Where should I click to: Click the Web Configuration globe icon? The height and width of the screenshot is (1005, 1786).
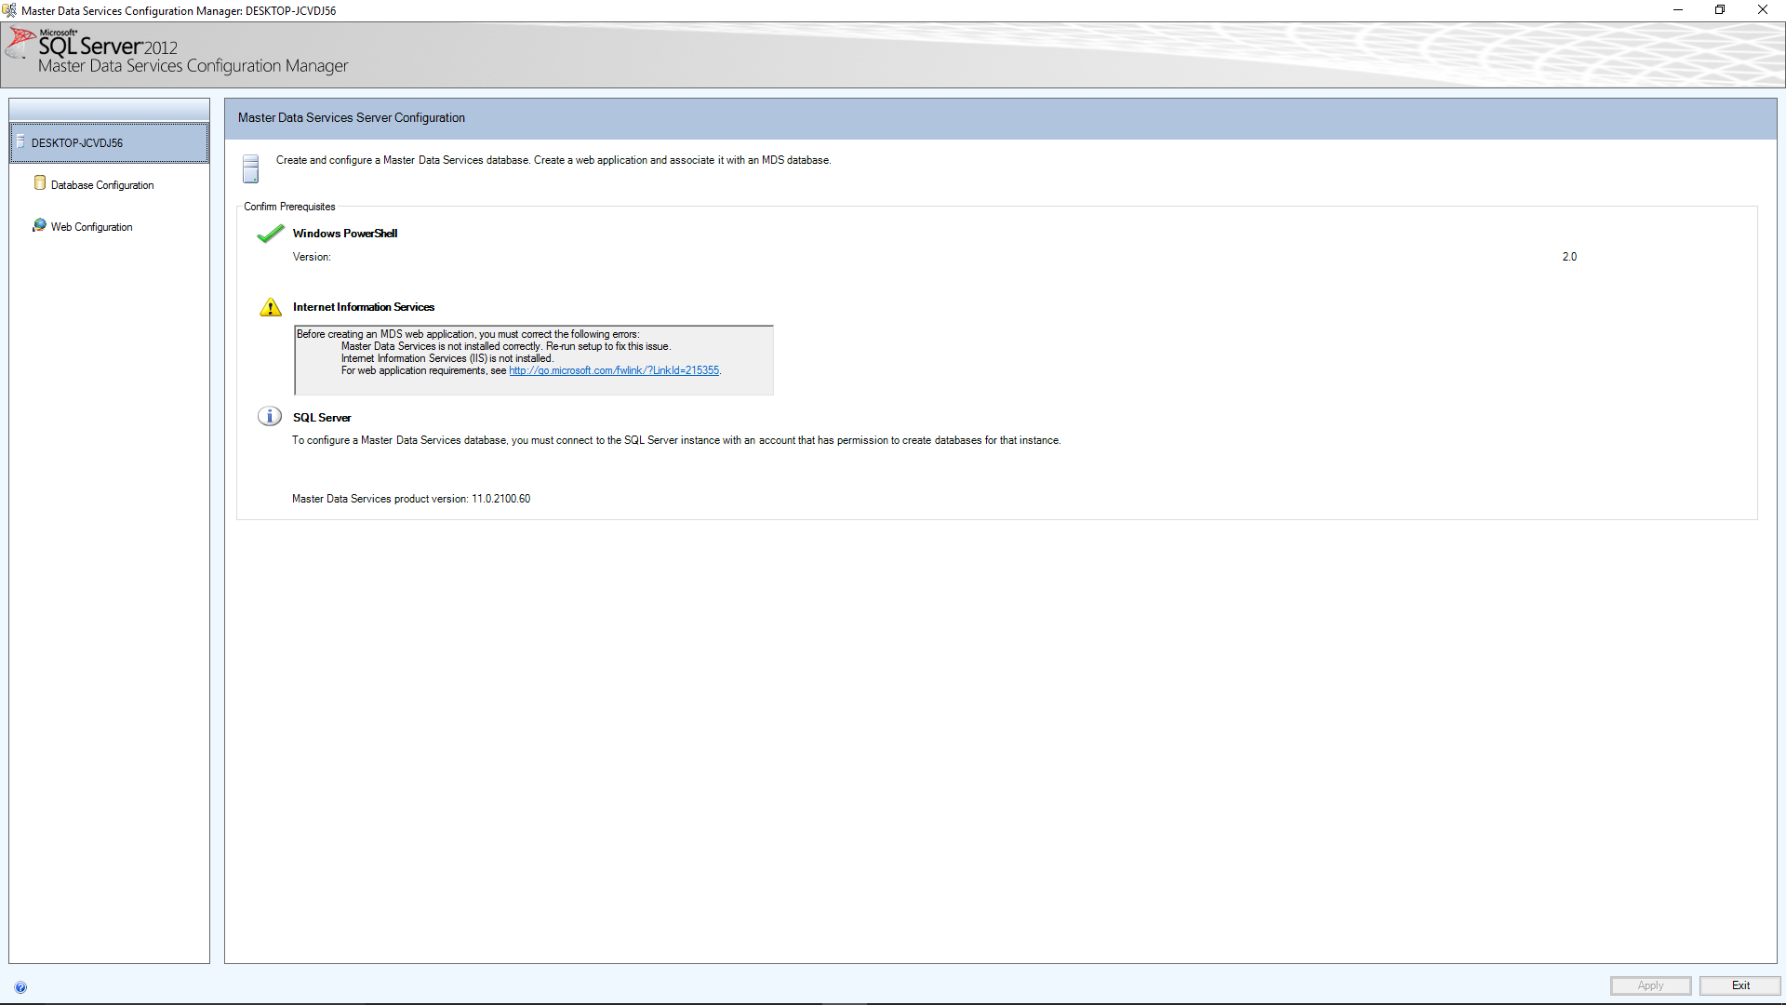point(39,225)
